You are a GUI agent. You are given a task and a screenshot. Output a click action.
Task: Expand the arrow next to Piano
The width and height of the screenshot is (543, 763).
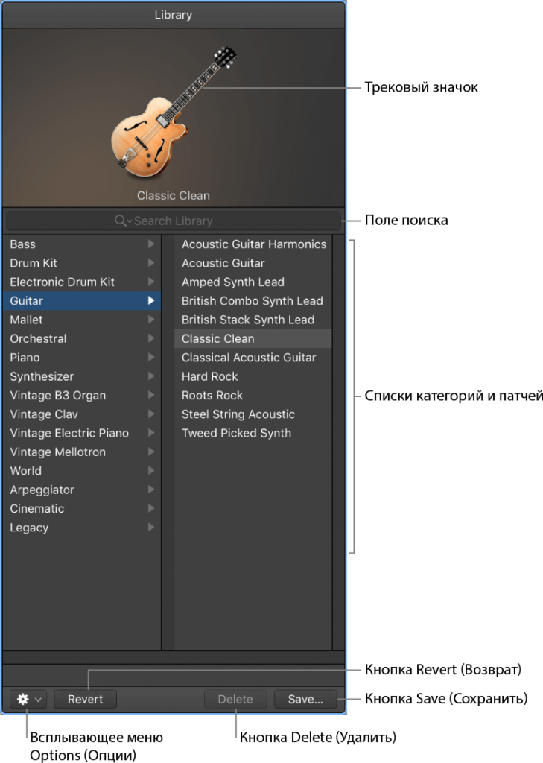[x=151, y=357]
